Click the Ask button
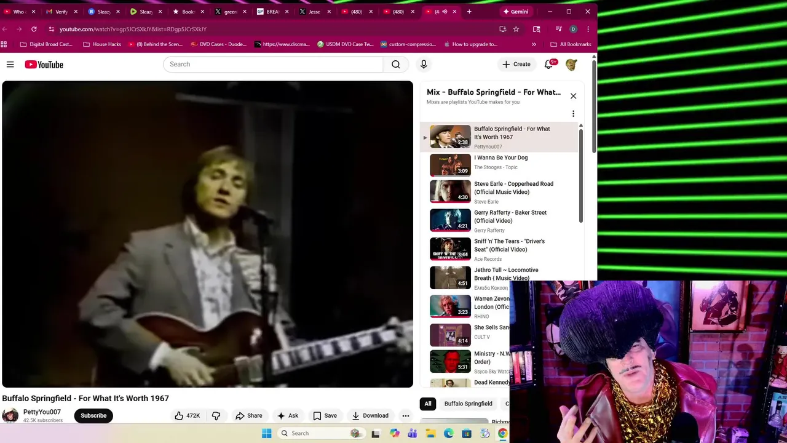 [287, 416]
